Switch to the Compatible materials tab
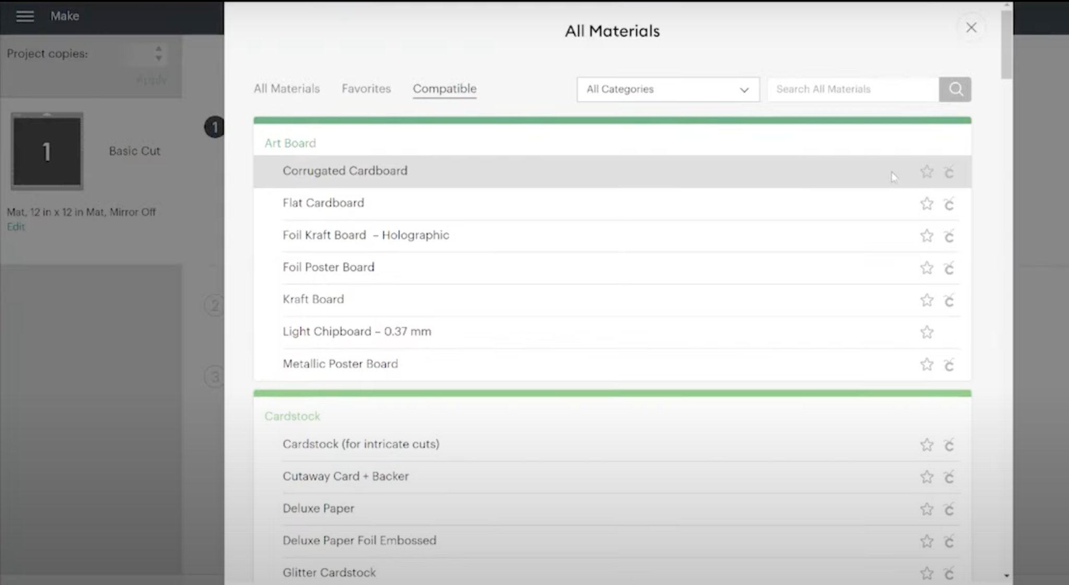Screen dimensions: 1069x585 444,89
